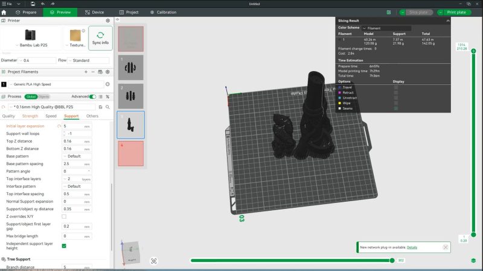Add a filament with the plus icon

tap(86, 72)
